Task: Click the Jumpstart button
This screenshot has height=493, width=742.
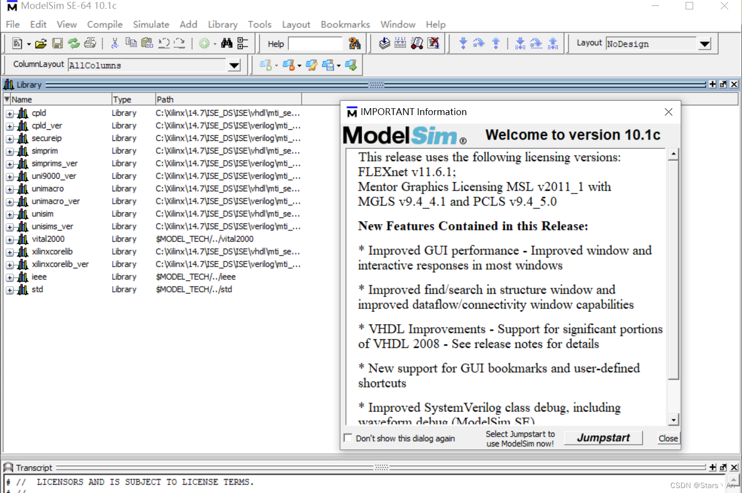Action: click(x=603, y=438)
